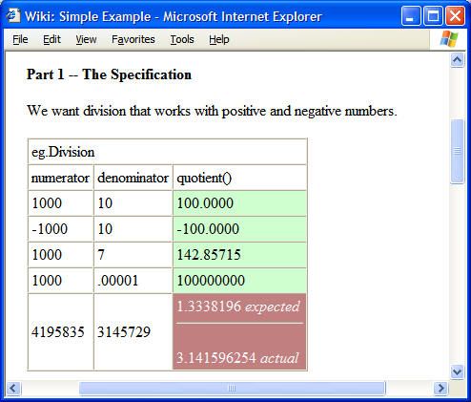Screen dimensions: 471x402
Task: Click the Internet Explorer page icon in title bar
Action: coord(13,15)
